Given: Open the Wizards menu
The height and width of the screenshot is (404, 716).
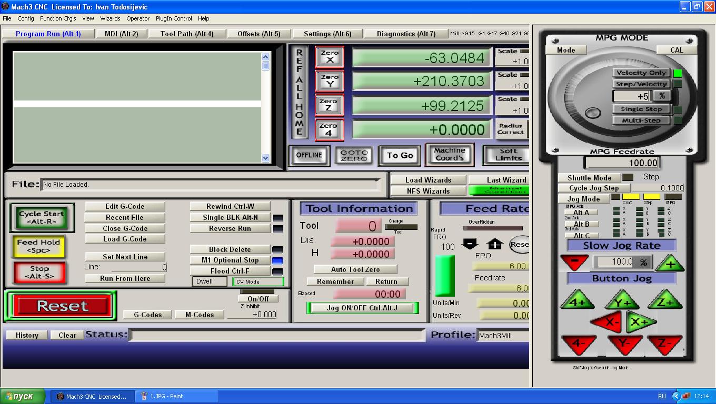Looking at the screenshot, I should click(110, 18).
